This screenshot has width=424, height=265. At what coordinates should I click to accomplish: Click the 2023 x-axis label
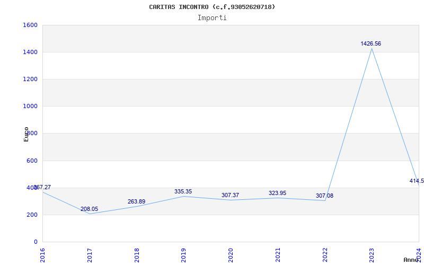point(372,255)
